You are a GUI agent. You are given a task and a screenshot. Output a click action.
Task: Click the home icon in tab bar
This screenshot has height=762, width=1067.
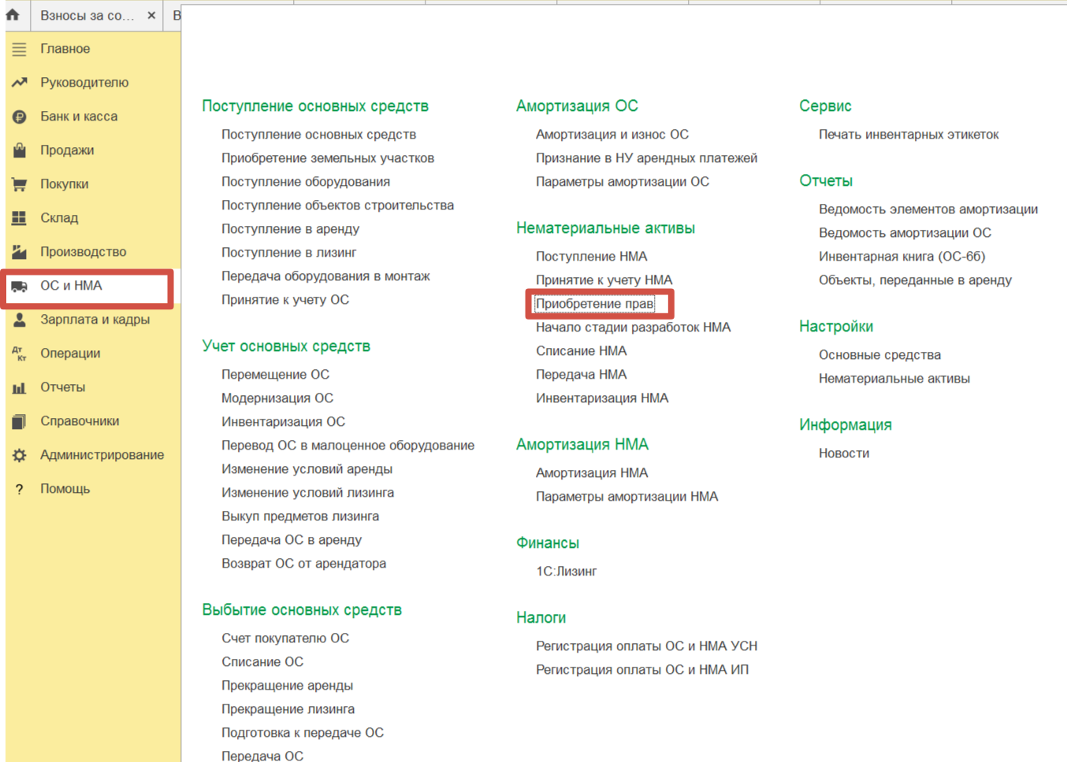(x=13, y=14)
